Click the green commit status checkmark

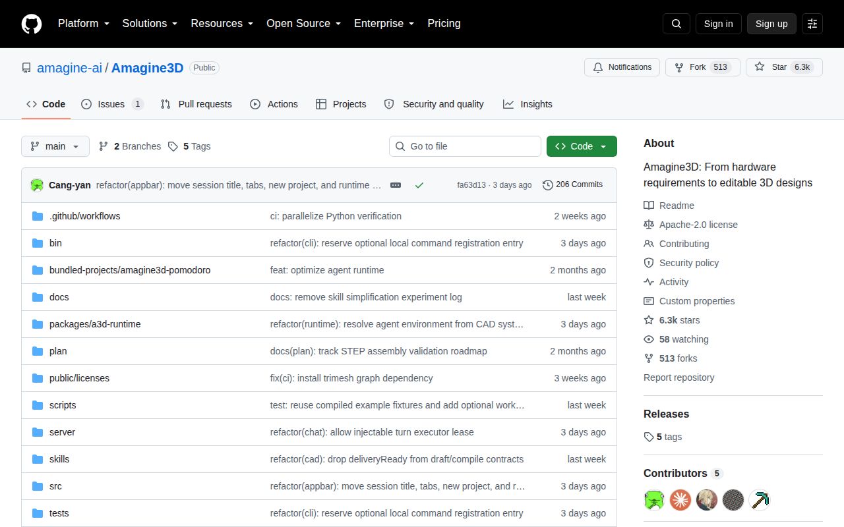pos(419,185)
